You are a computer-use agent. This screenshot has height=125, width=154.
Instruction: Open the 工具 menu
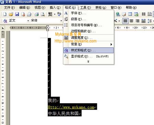click(x=86, y=8)
